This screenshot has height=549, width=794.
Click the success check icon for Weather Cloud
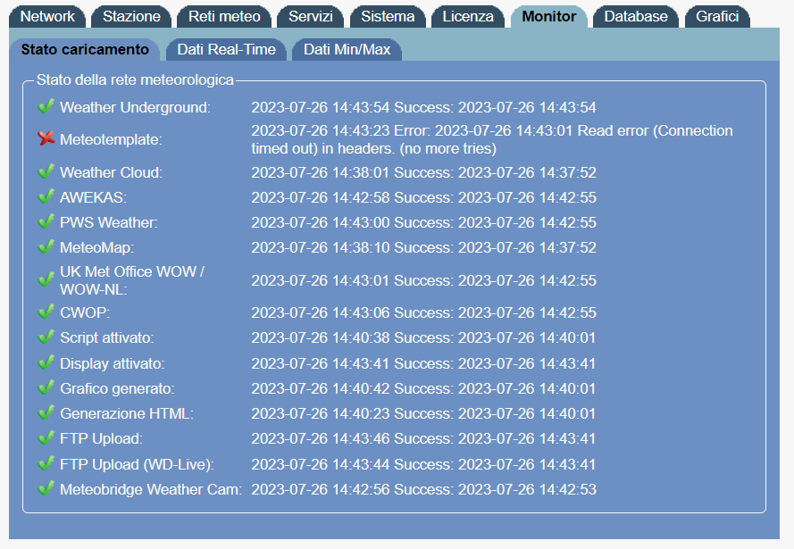[x=46, y=172]
